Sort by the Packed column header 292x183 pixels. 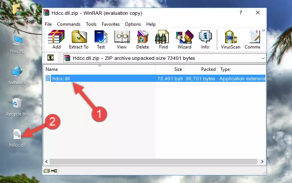pyautogui.click(x=201, y=69)
